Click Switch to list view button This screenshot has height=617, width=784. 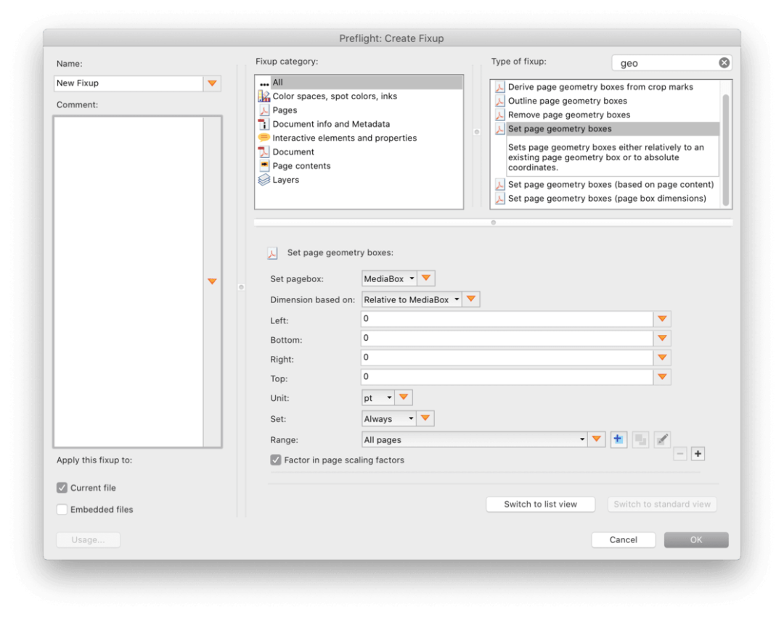pyautogui.click(x=541, y=504)
